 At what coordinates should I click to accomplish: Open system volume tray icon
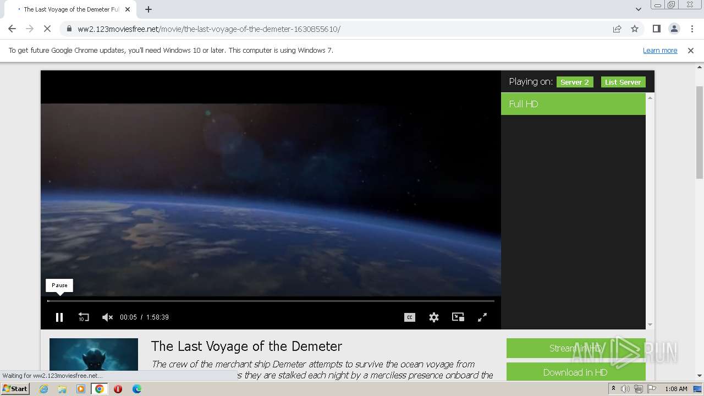click(x=625, y=389)
